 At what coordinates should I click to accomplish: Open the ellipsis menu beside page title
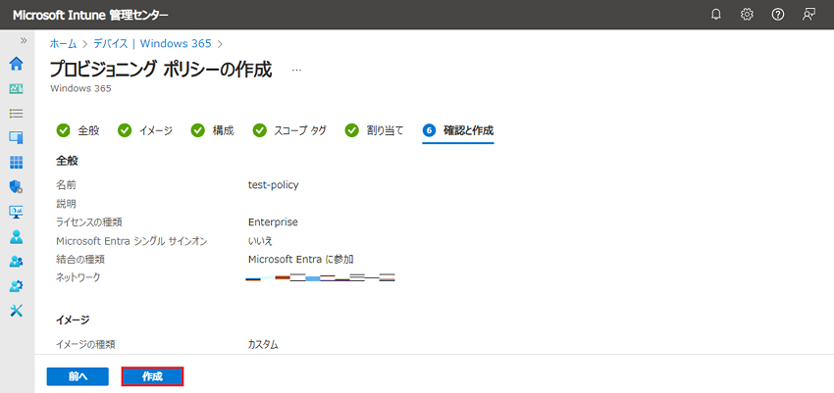click(x=296, y=71)
